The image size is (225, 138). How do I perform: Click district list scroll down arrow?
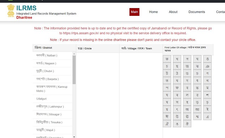(74, 137)
